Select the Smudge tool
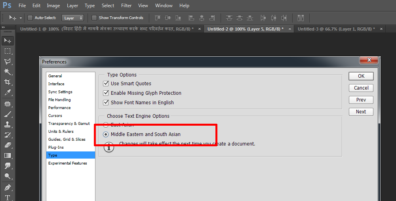Screen dimensions: 396x201 pos(8,166)
